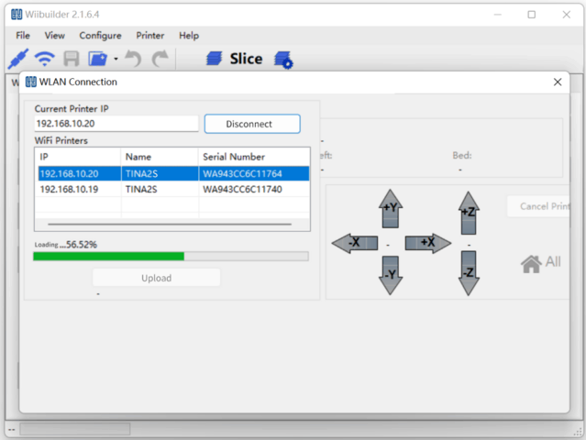The height and width of the screenshot is (440, 586).
Task: Click the open folder toolbar icon
Action: [x=96, y=60]
